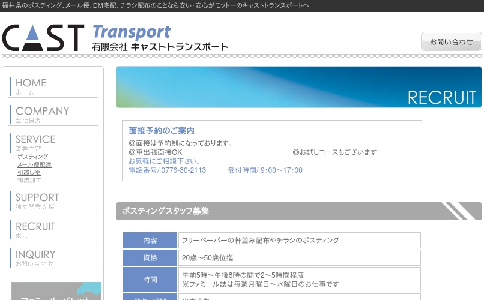Open the COMPANY 会社概要 menu item

coord(42,115)
